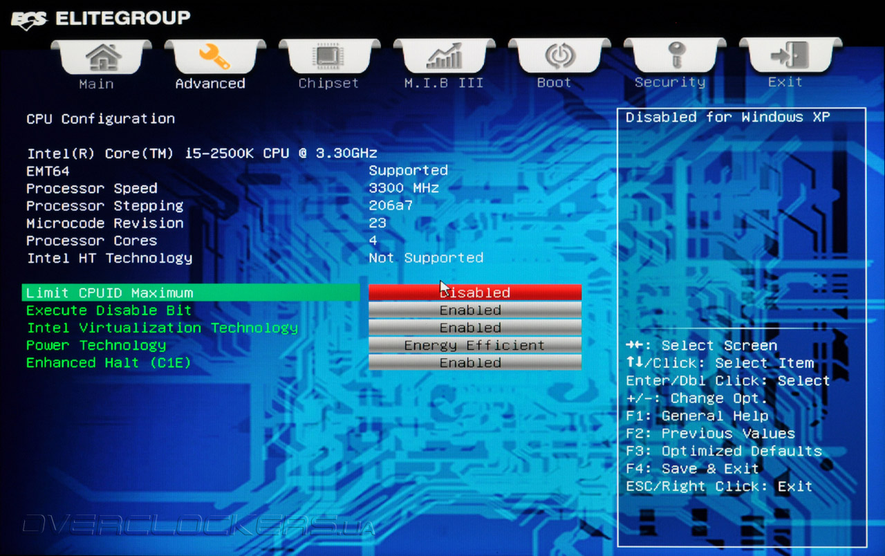Change the Limit CPUID Maximum Disabled value
Screen dimensions: 885x556
(x=475, y=293)
